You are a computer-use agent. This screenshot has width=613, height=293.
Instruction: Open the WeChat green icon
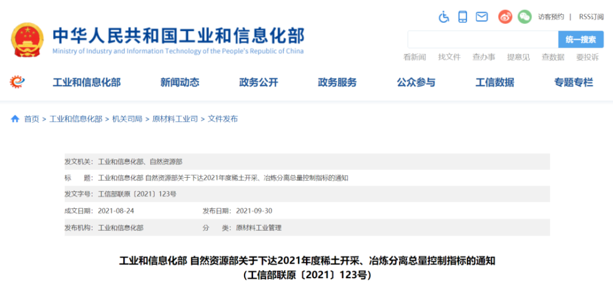pyautogui.click(x=525, y=17)
